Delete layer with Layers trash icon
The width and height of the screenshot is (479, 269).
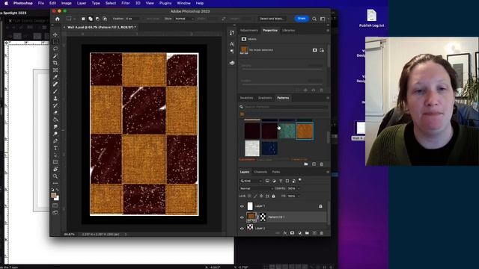click(x=322, y=233)
